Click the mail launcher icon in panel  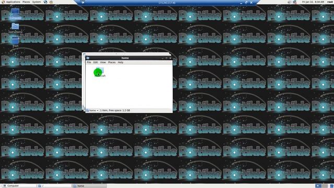click(51, 2)
